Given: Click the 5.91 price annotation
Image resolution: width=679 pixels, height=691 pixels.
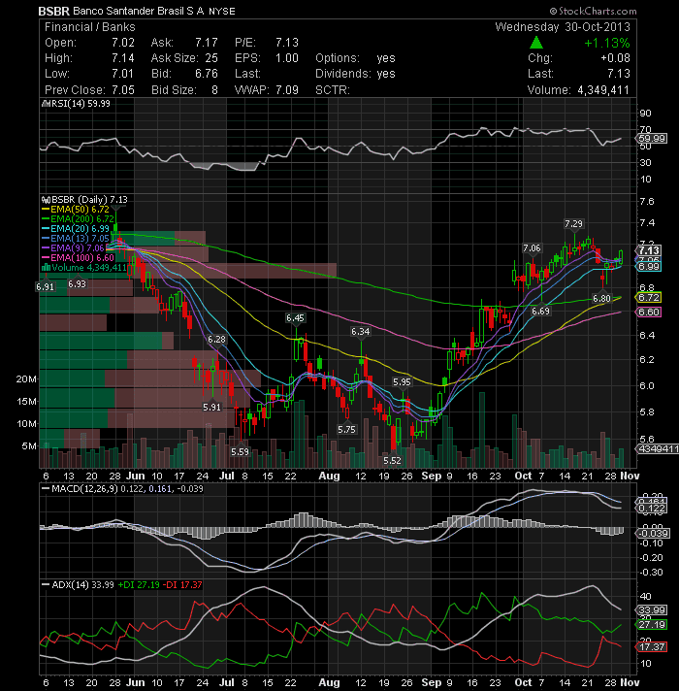Looking at the screenshot, I should pos(211,408).
